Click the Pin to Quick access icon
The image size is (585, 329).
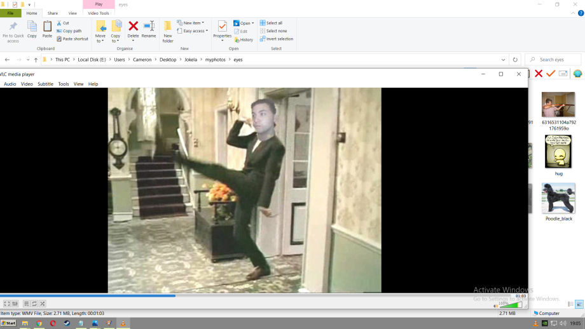13,26
